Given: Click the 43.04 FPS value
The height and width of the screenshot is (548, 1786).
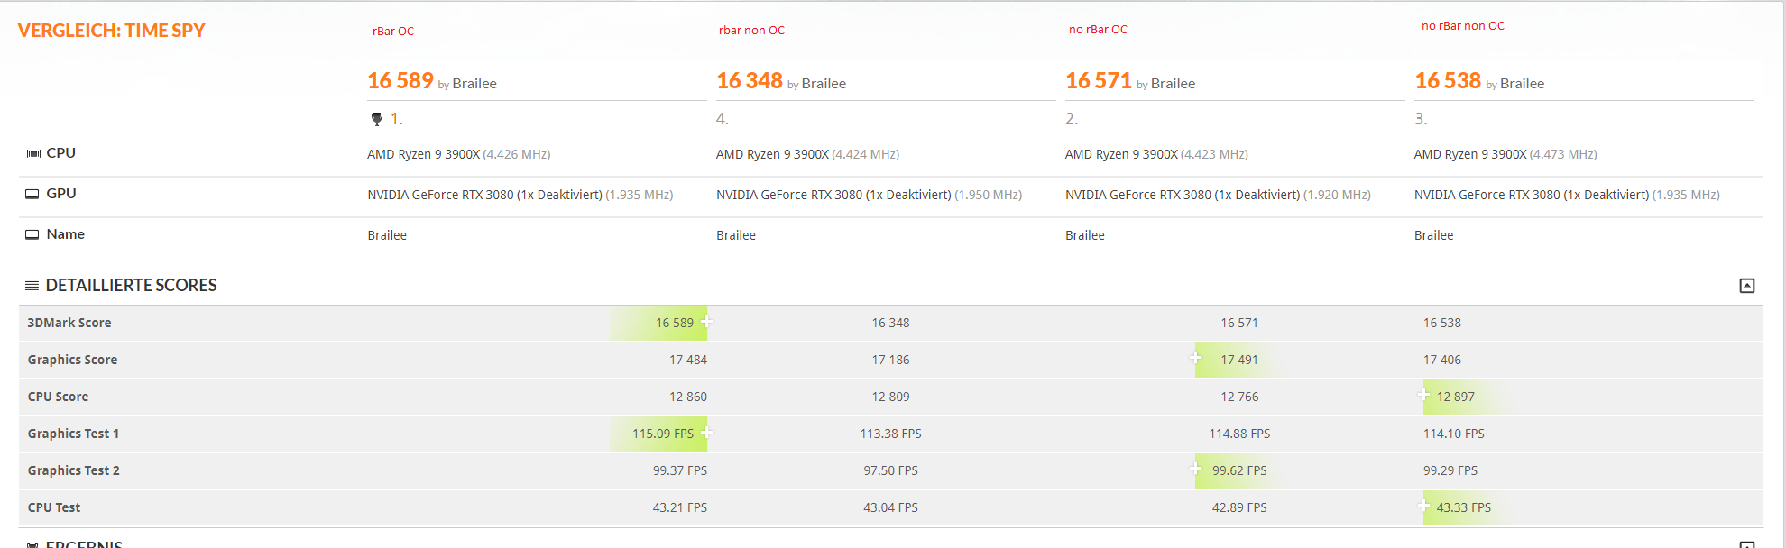Looking at the screenshot, I should click(890, 507).
